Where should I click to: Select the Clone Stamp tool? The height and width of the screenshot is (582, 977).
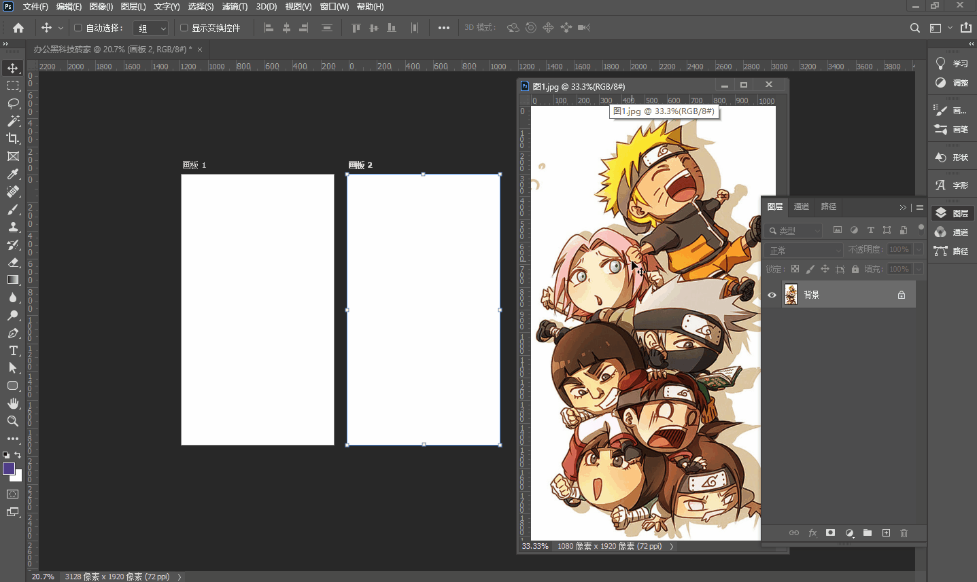click(13, 227)
